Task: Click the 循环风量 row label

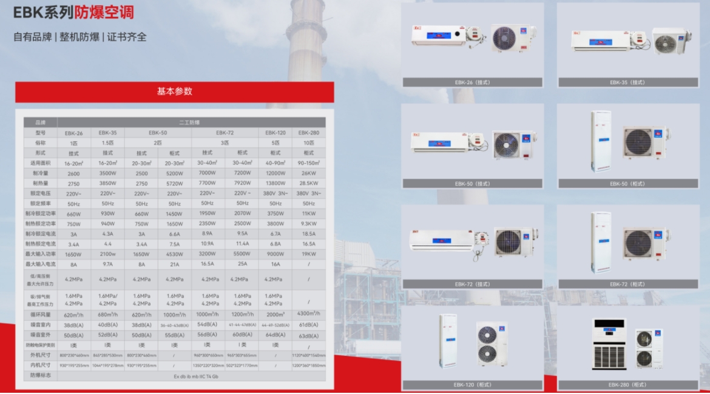Action: click(41, 315)
